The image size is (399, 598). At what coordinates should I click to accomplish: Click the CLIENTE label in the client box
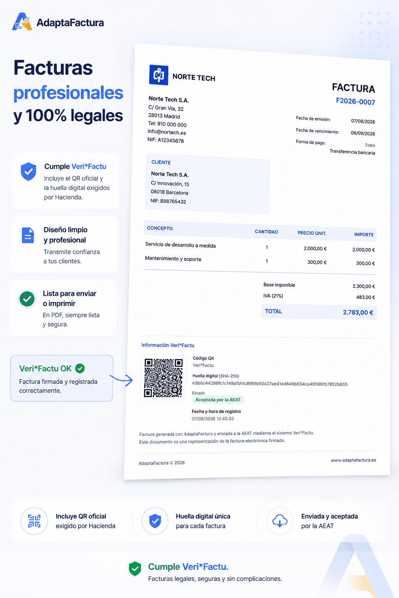(x=161, y=162)
